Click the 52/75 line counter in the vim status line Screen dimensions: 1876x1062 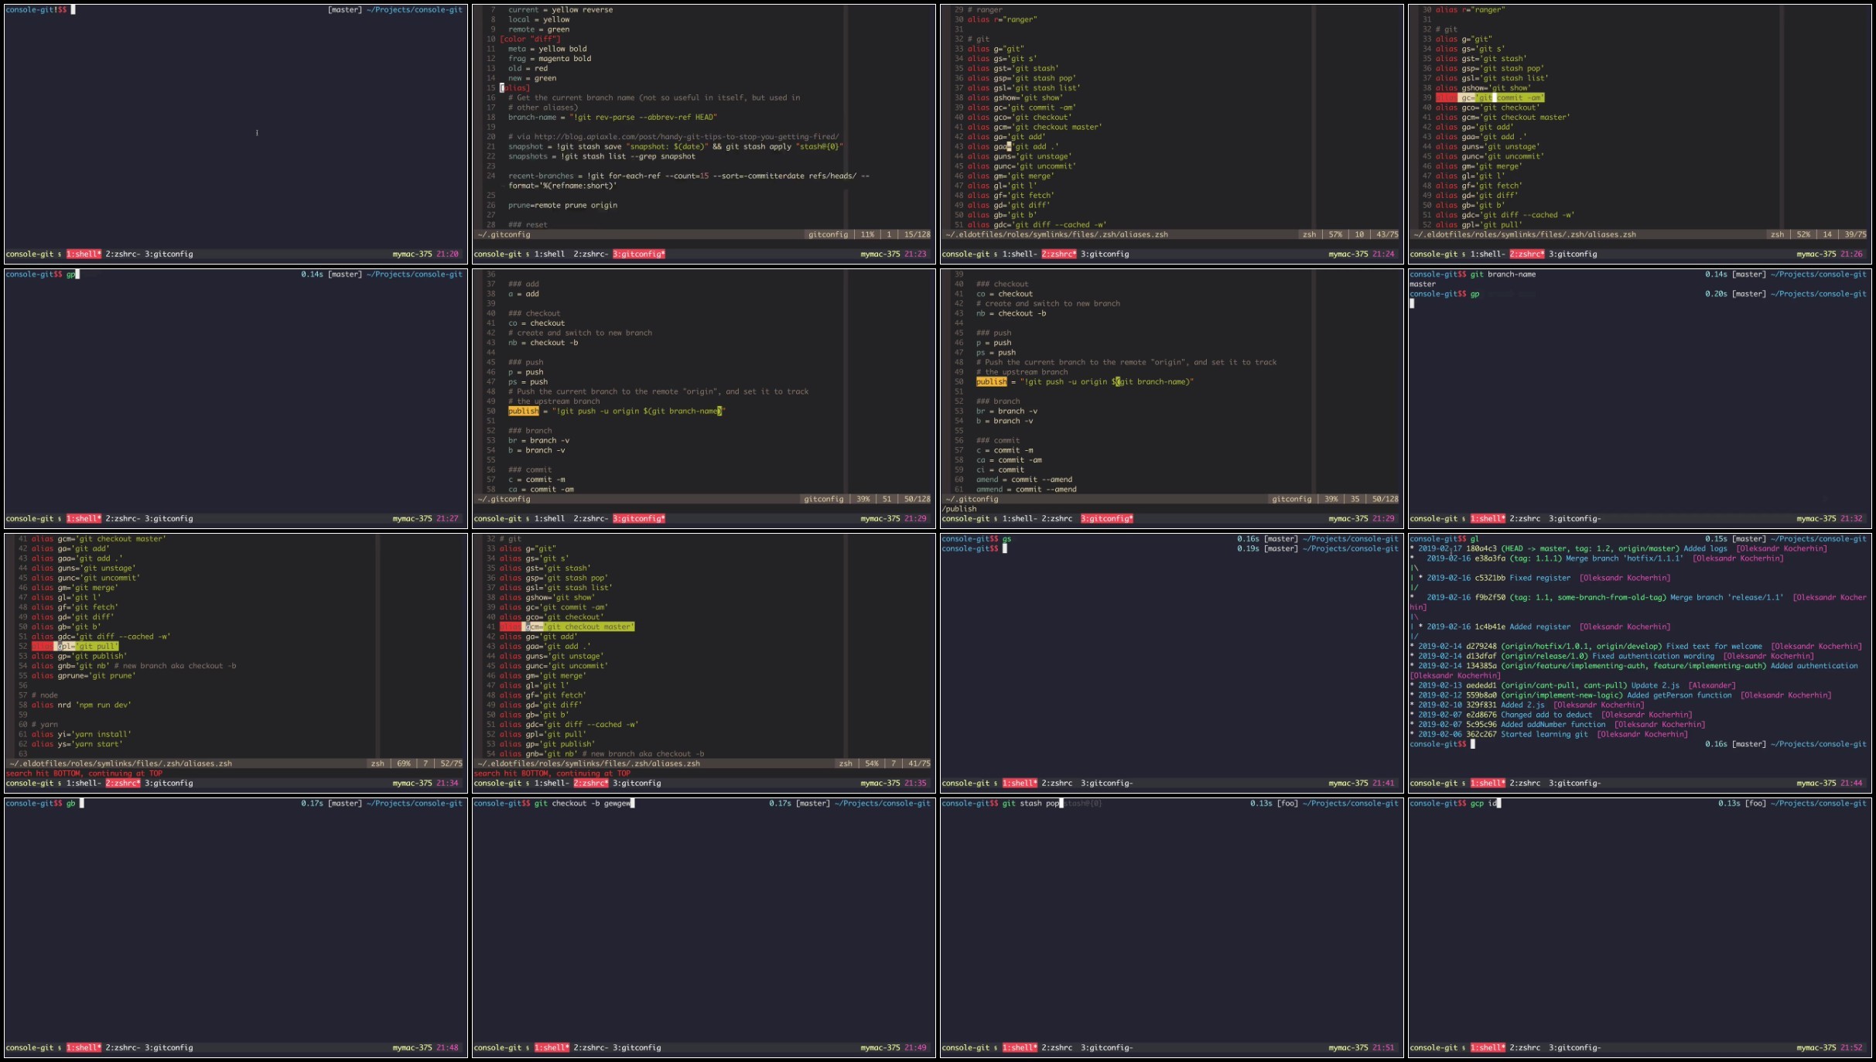coord(451,763)
